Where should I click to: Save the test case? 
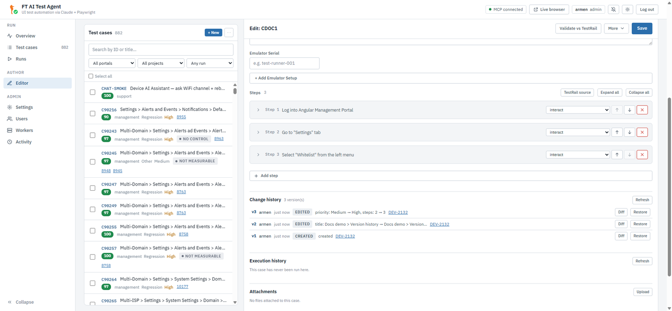click(x=642, y=28)
